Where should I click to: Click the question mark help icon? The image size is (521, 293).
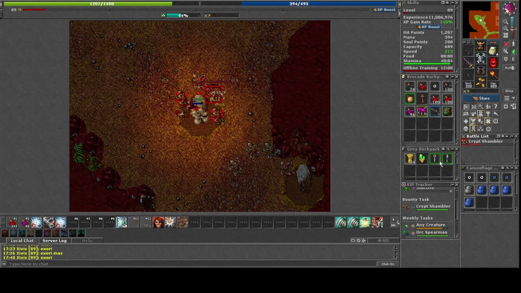(x=495, y=106)
